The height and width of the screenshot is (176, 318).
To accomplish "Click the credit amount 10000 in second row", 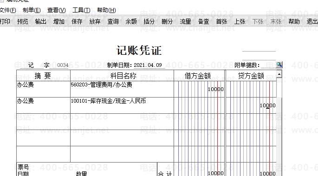I will coord(268,105).
